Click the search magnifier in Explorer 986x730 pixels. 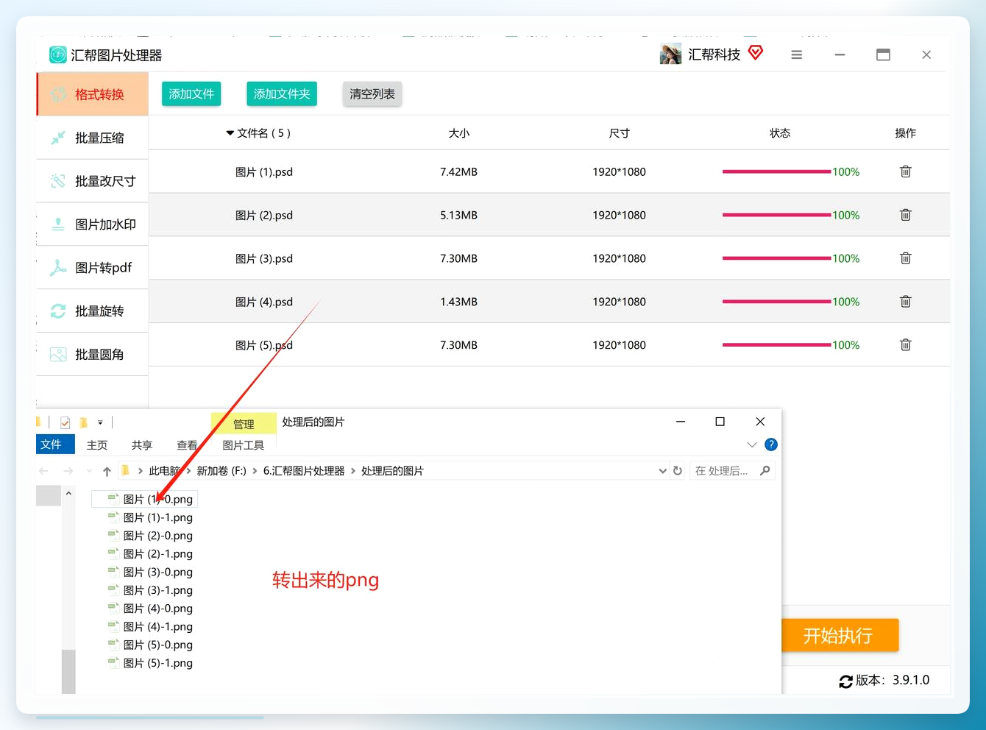click(765, 471)
